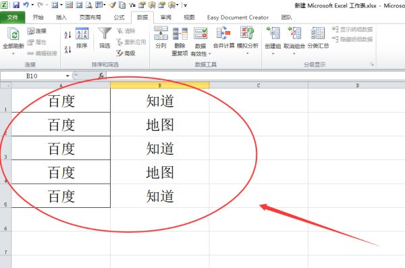Select column B header
Image resolution: width=405 pixels, height=268 pixels.
[159, 85]
